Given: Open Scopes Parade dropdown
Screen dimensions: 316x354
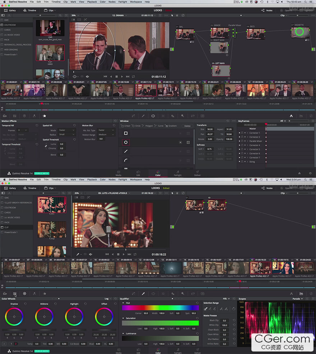Looking at the screenshot, I should [298, 299].
